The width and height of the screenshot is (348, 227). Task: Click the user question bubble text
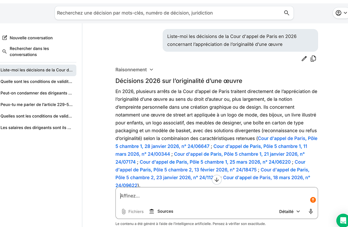click(x=232, y=41)
